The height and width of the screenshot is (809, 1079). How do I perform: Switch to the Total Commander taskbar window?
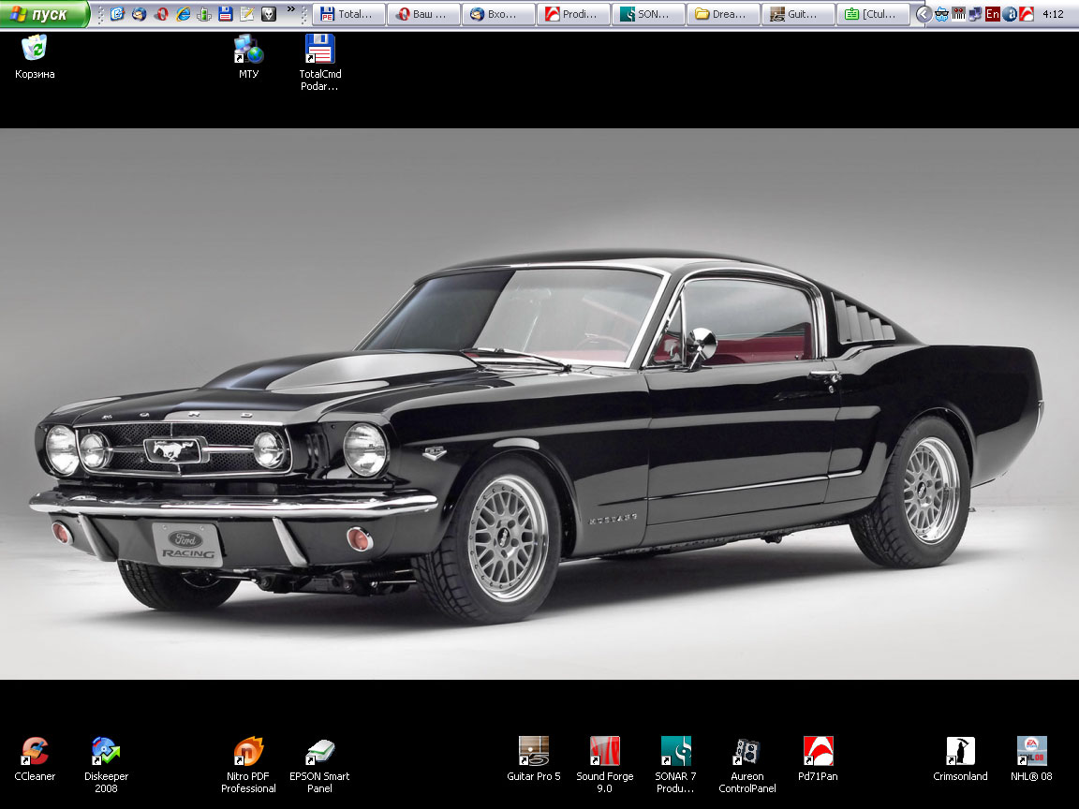tap(348, 14)
